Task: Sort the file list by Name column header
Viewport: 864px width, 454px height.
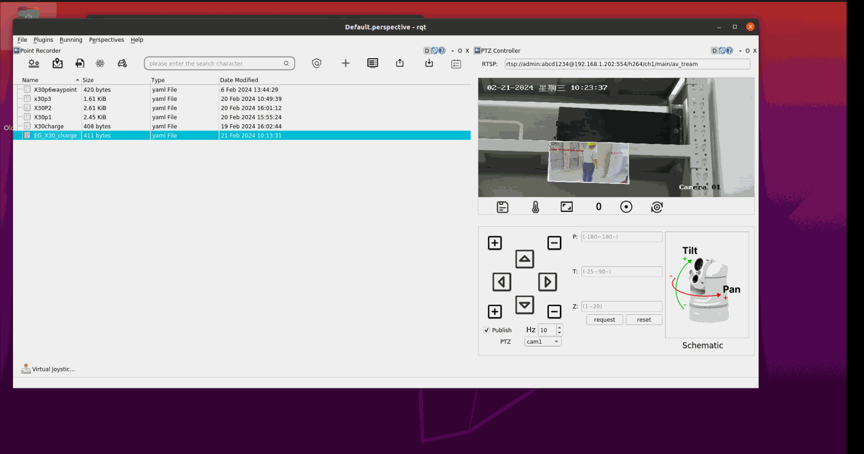Action: click(x=30, y=80)
